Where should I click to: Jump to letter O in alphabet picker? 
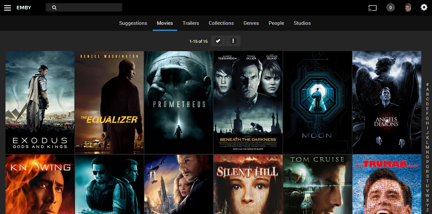[427, 157]
